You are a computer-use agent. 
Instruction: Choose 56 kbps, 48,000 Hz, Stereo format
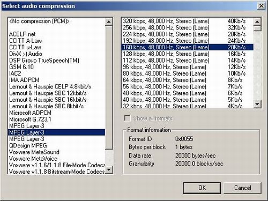(188, 87)
